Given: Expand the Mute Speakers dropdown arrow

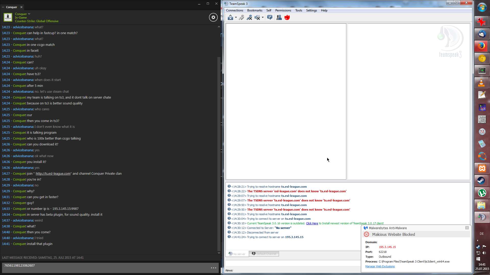Looking at the screenshot, I should 263,18.
